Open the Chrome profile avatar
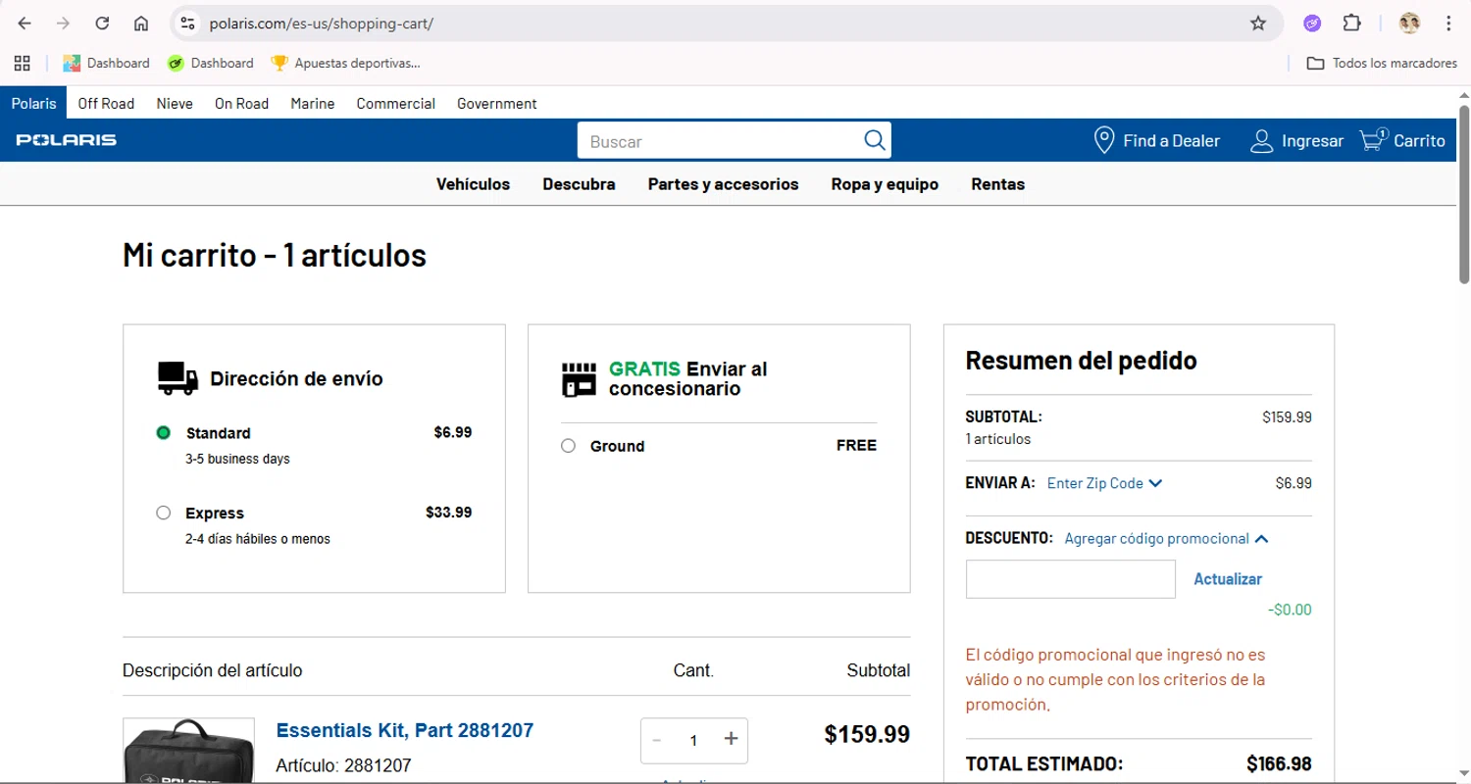This screenshot has width=1471, height=784. pos(1409,24)
